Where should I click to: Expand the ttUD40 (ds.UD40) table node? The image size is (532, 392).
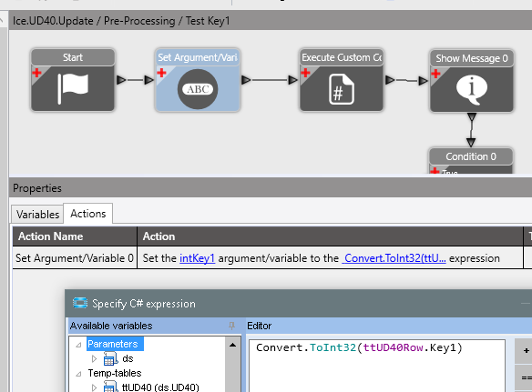pyautogui.click(x=95, y=387)
